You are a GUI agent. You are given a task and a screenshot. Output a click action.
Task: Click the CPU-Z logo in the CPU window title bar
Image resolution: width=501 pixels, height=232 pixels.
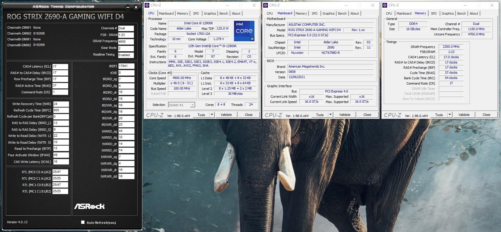pyautogui.click(x=147, y=5)
